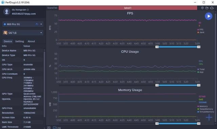The height and width of the screenshot is (129, 217).
Task: Click left handle of CPU Usage range slider
Action: [x=157, y=85]
